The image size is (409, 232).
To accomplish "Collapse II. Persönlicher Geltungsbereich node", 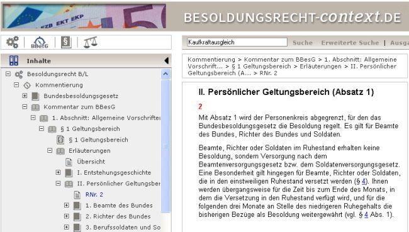I will (58, 183).
